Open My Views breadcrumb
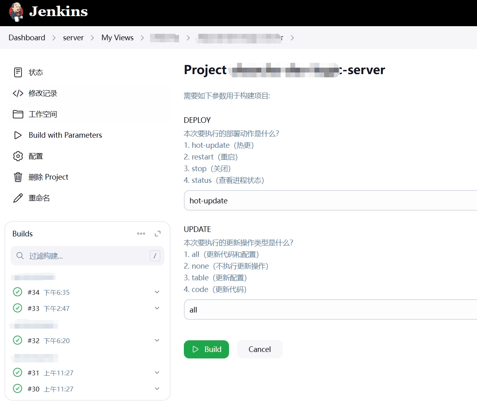The height and width of the screenshot is (414, 477). 117,38
